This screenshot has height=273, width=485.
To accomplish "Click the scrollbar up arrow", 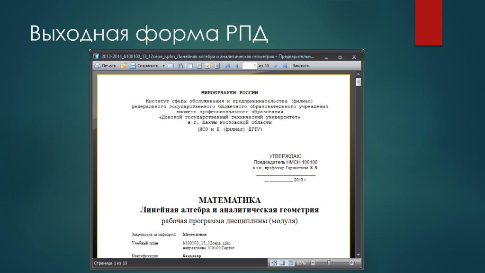I will click(358, 74).
